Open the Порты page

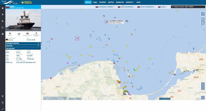tap(111, 2)
